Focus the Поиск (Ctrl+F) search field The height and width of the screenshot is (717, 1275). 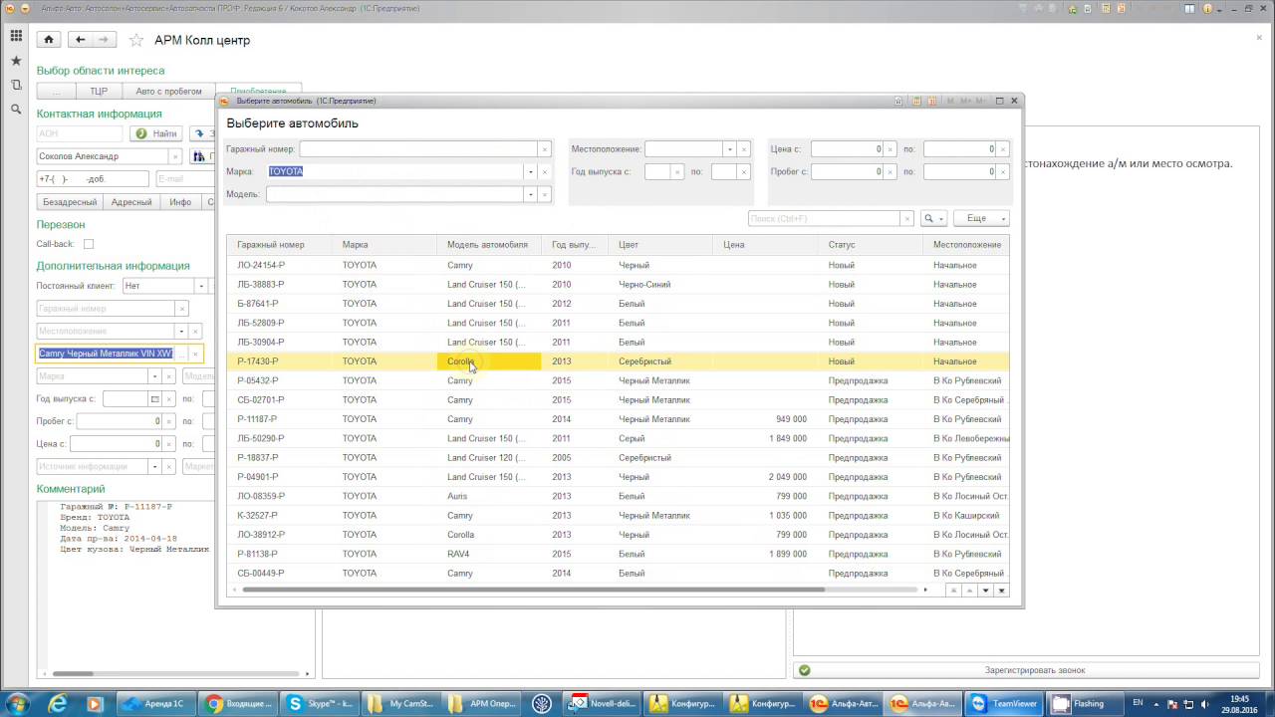pyautogui.click(x=824, y=218)
